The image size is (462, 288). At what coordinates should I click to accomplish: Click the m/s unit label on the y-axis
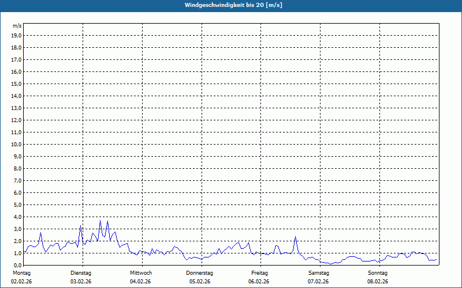click(x=17, y=26)
